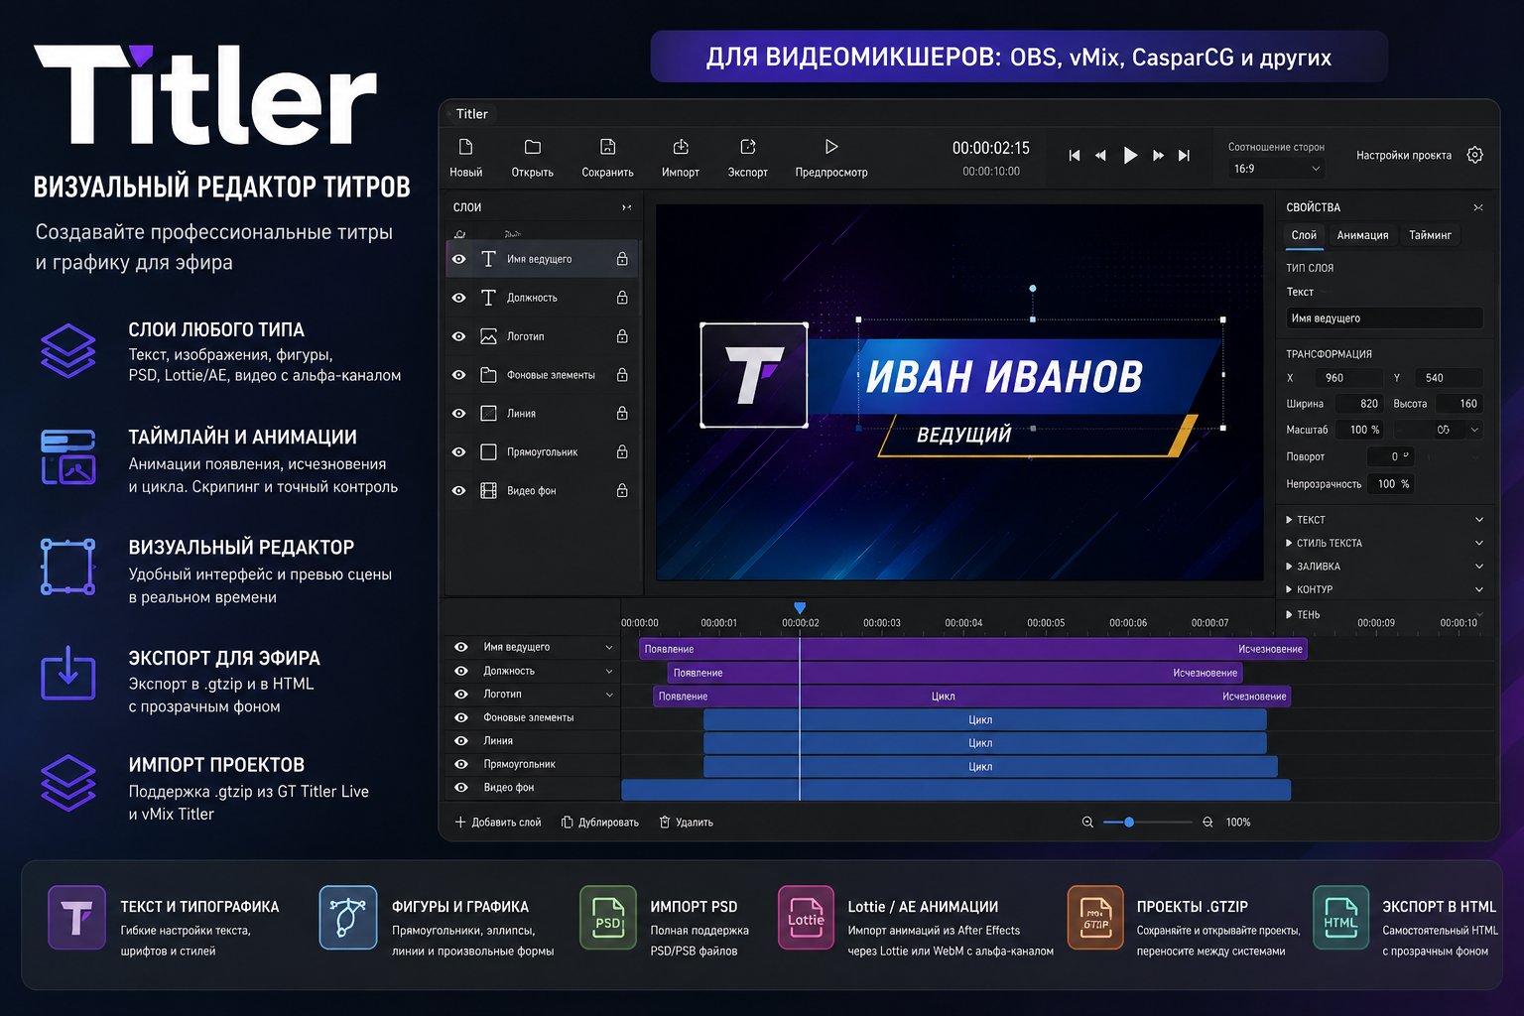Close the СВОЙСТВА panel
Screen dimensions: 1524x1016
(1478, 207)
